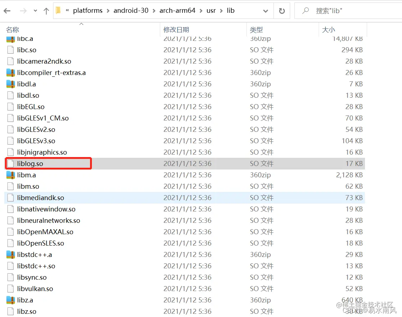The width and height of the screenshot is (402, 317).
Task: Navigate to usr breadcrumb
Action: (x=211, y=11)
